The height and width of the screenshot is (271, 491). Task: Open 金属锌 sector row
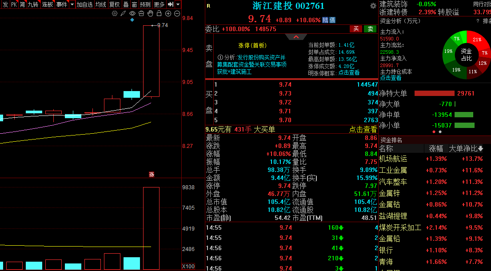(x=435, y=193)
